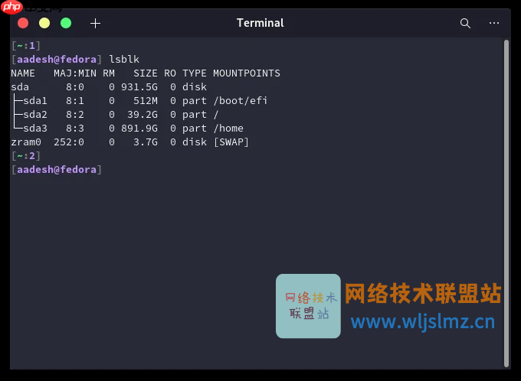
Task: Open a new tab with plus icon
Action: click(x=95, y=23)
